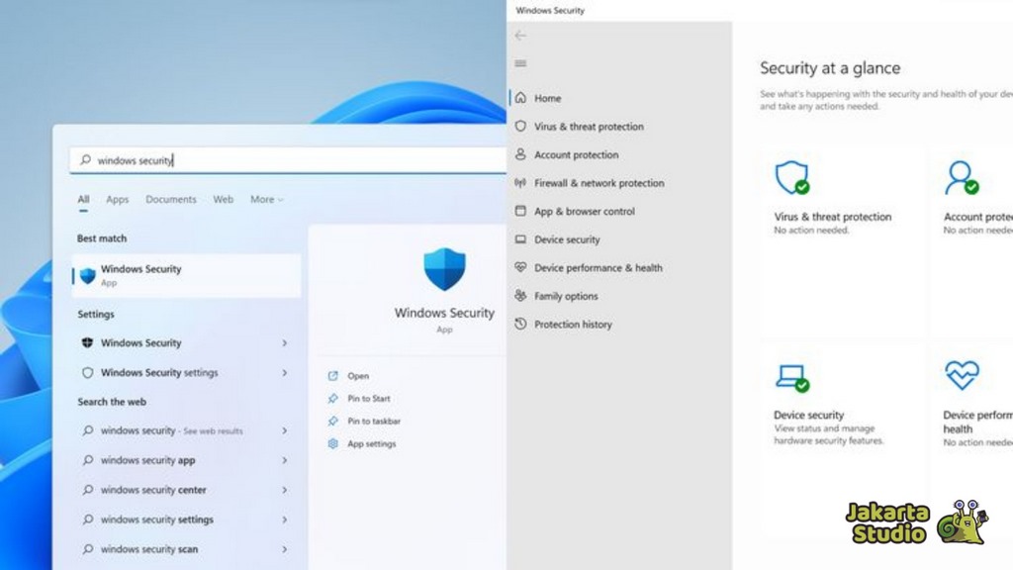The image size is (1013, 570).
Task: Click the Device security card laptop icon
Action: click(792, 377)
